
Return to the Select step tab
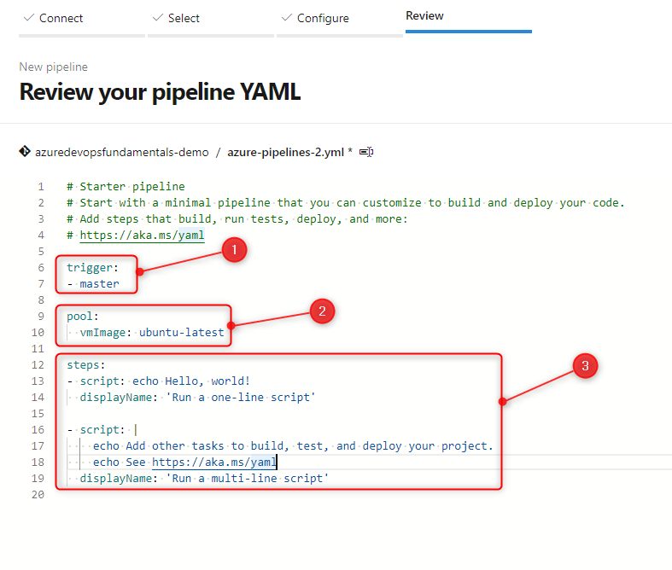pyautogui.click(x=184, y=18)
